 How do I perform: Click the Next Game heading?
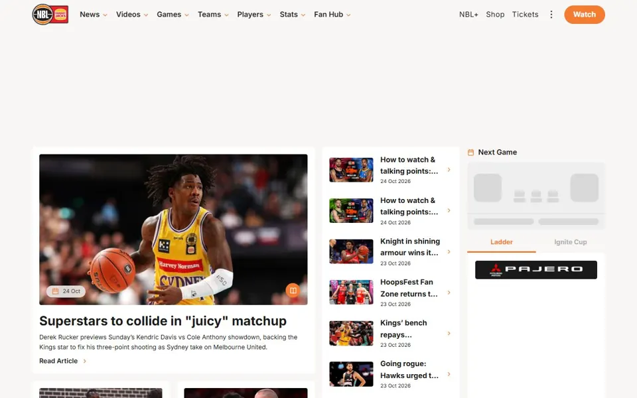497,153
